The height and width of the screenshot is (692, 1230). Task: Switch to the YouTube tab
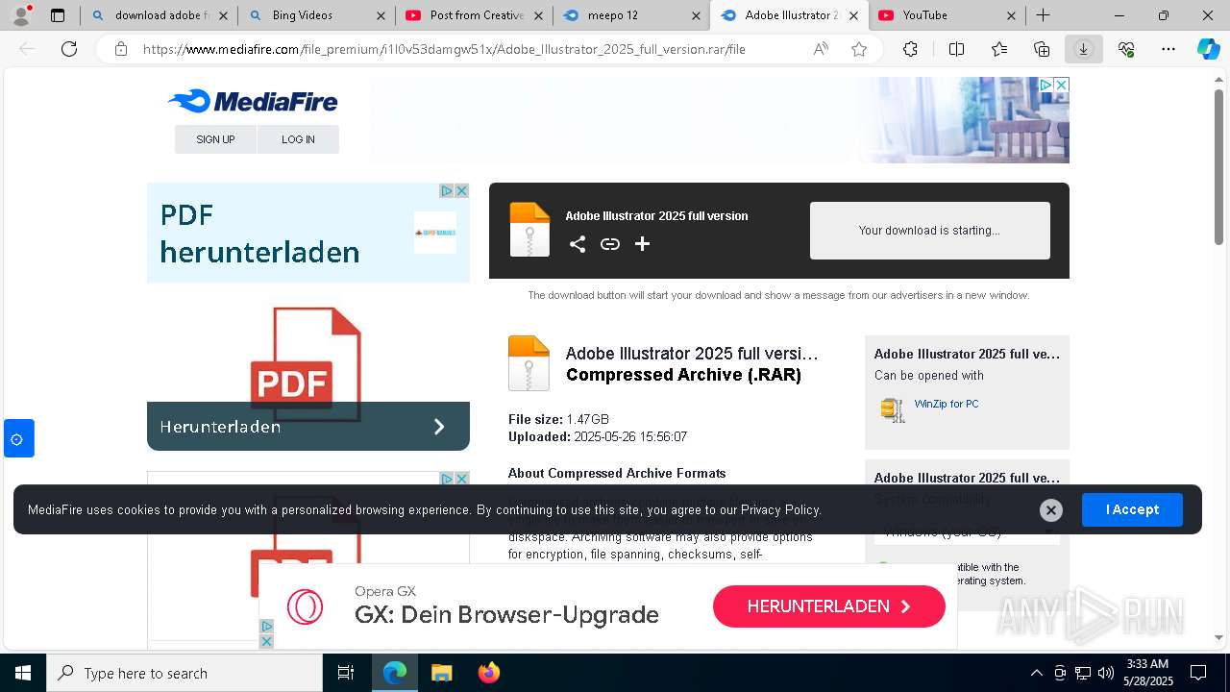click(x=947, y=15)
